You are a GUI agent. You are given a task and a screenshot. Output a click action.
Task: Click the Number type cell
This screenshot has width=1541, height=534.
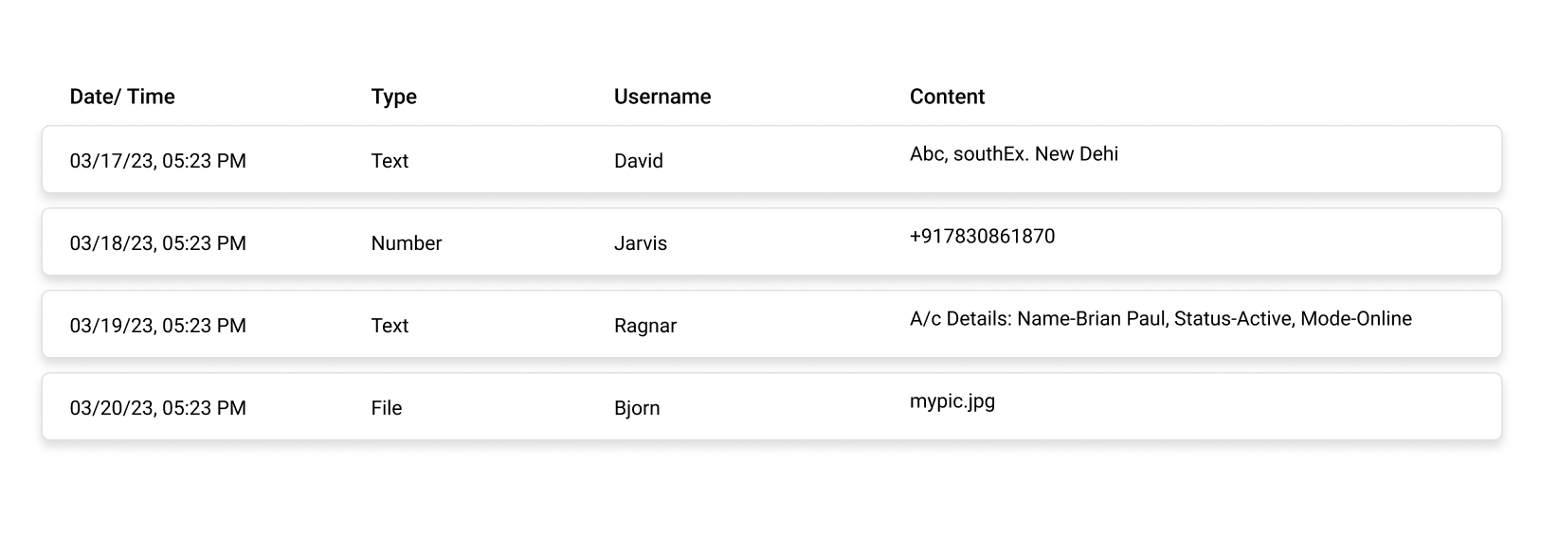(x=407, y=243)
